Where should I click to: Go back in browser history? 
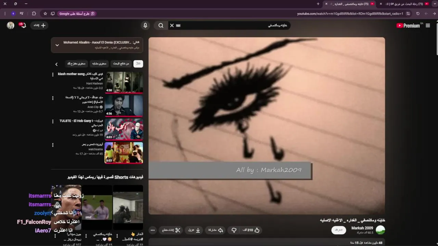tap(435, 13)
